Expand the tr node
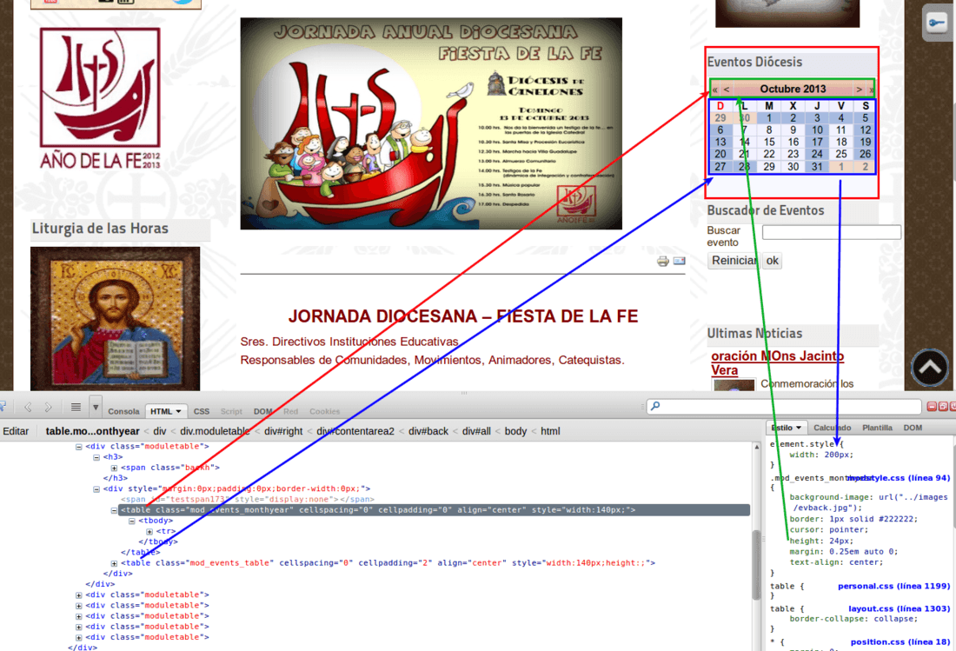956x651 pixels. 149,532
